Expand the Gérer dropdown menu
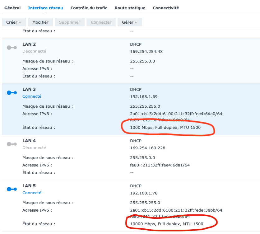260x234 pixels. (x=130, y=22)
